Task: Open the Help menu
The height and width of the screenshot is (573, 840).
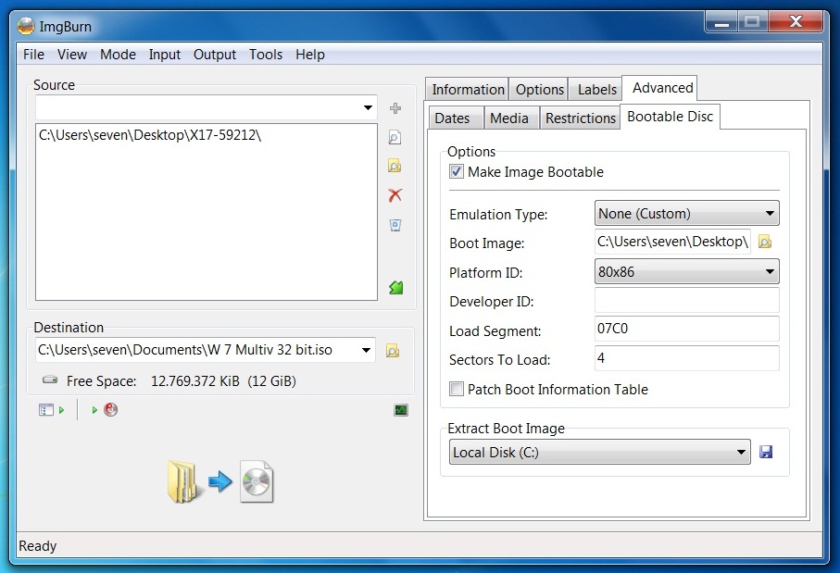Action: coord(310,55)
